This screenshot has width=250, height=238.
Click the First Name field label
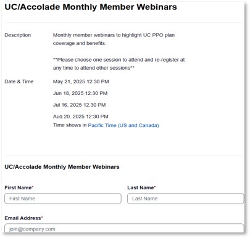click(x=19, y=187)
